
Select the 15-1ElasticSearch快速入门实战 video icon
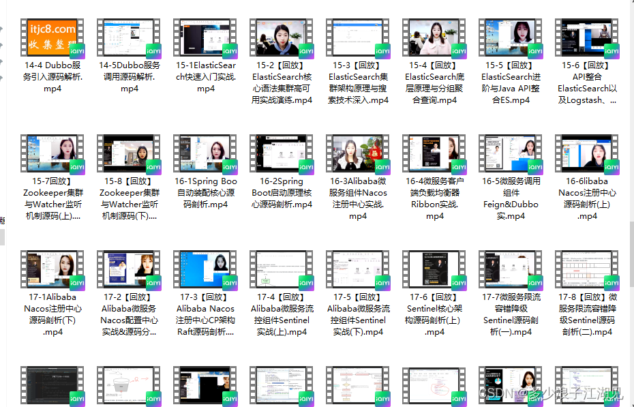[205, 37]
